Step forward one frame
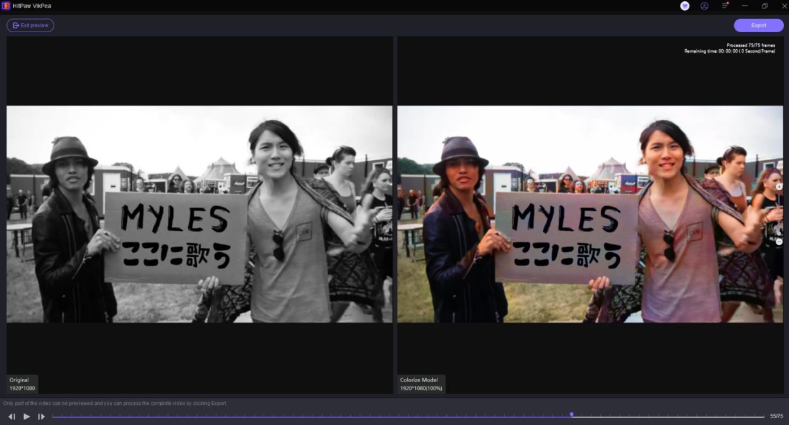 (41, 416)
